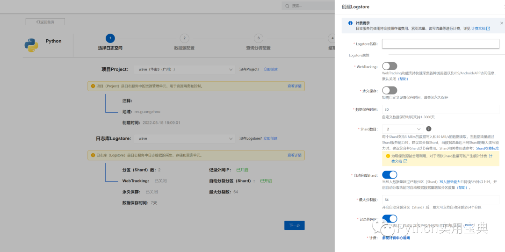Image resolution: width=505 pixels, height=252 pixels.
Task: Click the Shard count help question icon
Action: (x=429, y=129)
